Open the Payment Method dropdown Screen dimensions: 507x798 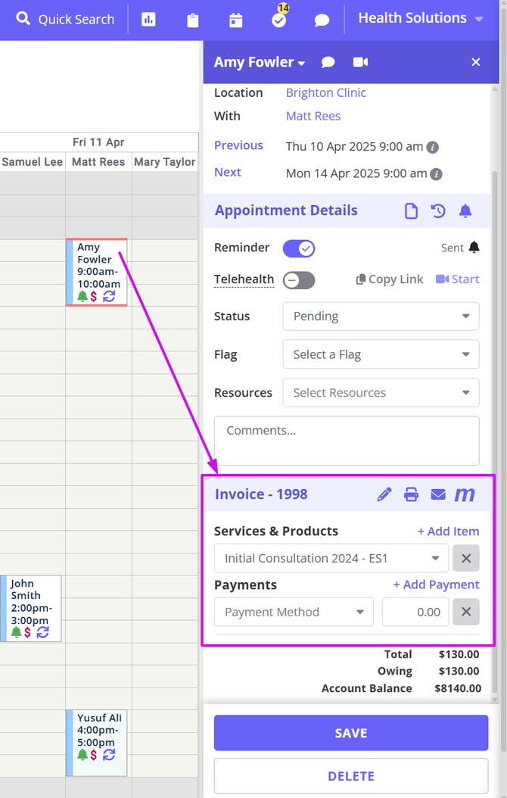(x=294, y=612)
